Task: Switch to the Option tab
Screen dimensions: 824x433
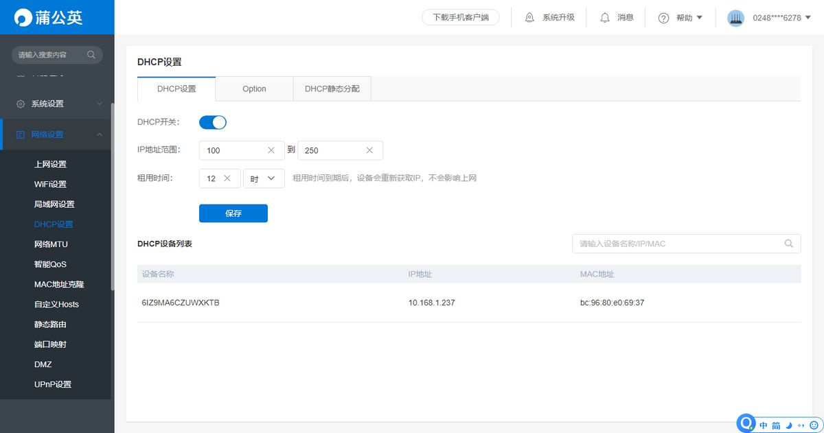Action: click(254, 89)
